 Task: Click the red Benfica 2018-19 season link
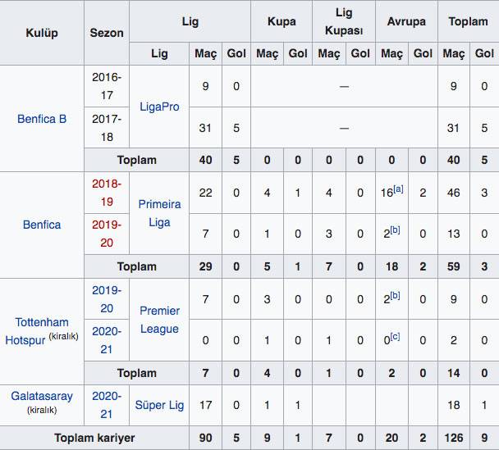click(107, 193)
